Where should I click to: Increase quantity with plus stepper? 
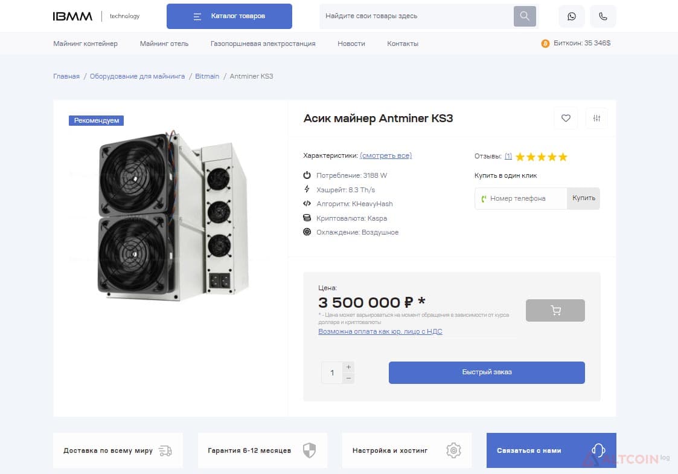pos(348,367)
